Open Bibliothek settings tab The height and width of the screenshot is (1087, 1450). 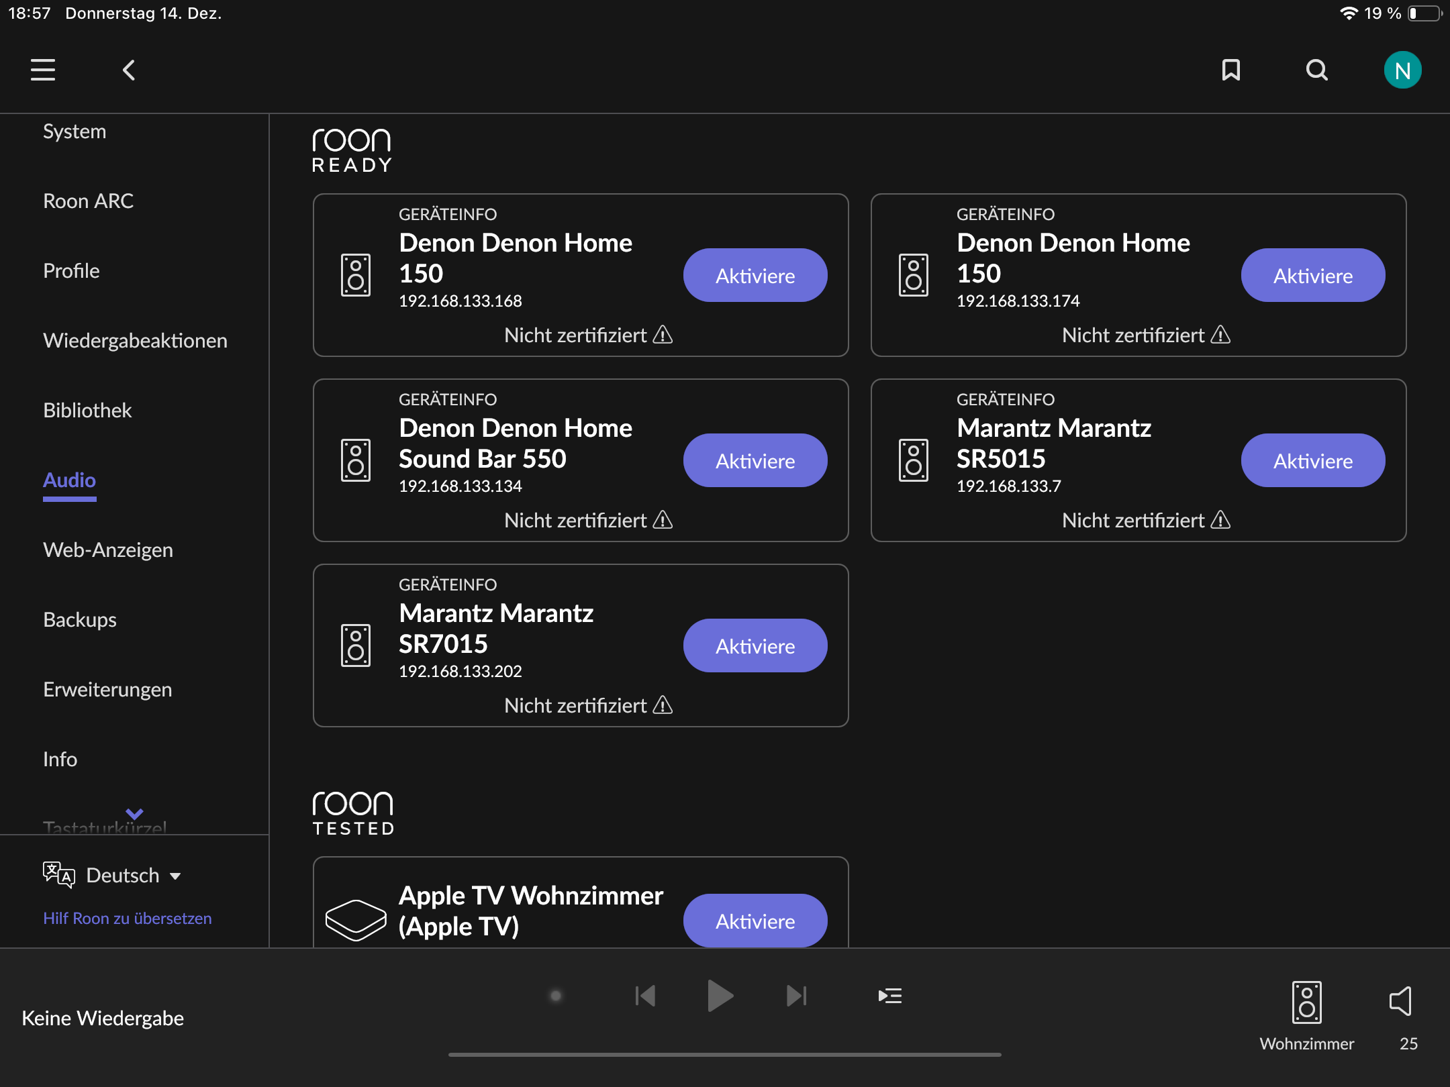87,410
